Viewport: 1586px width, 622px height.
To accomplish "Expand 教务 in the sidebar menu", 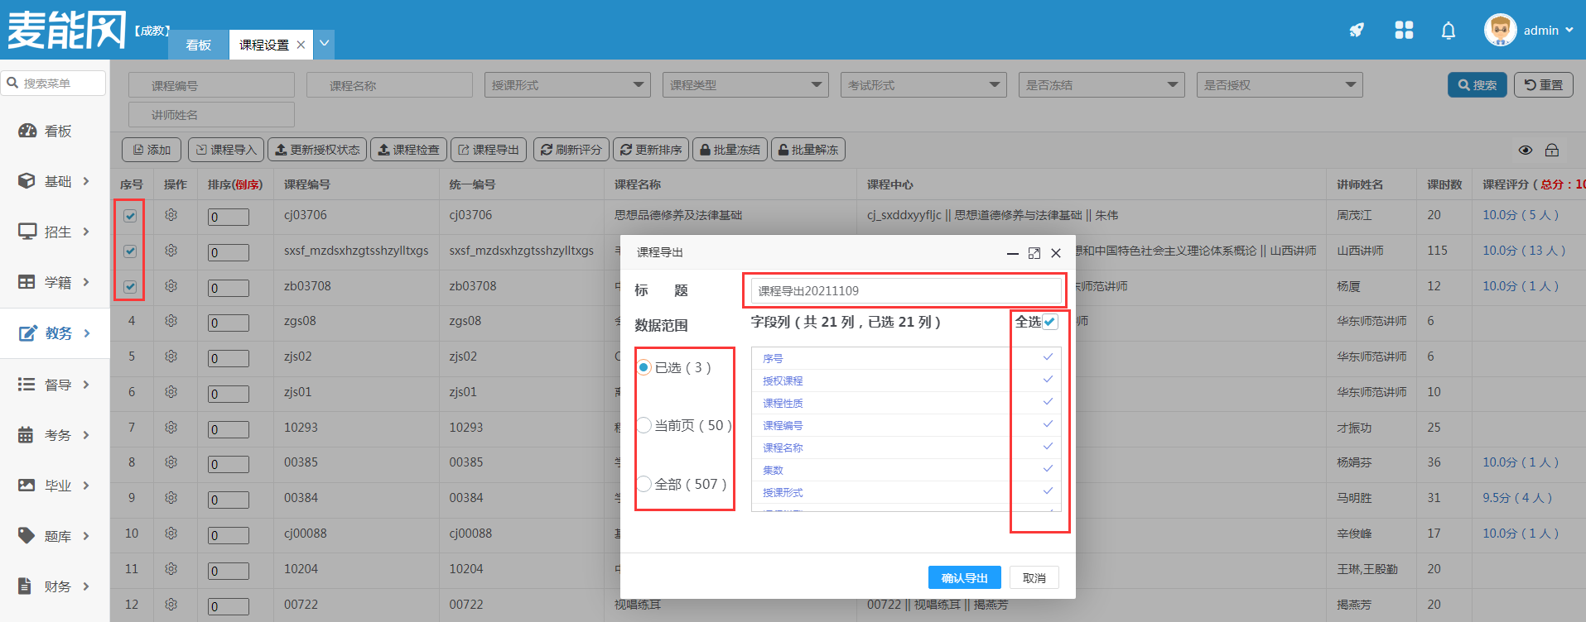I will click(55, 333).
